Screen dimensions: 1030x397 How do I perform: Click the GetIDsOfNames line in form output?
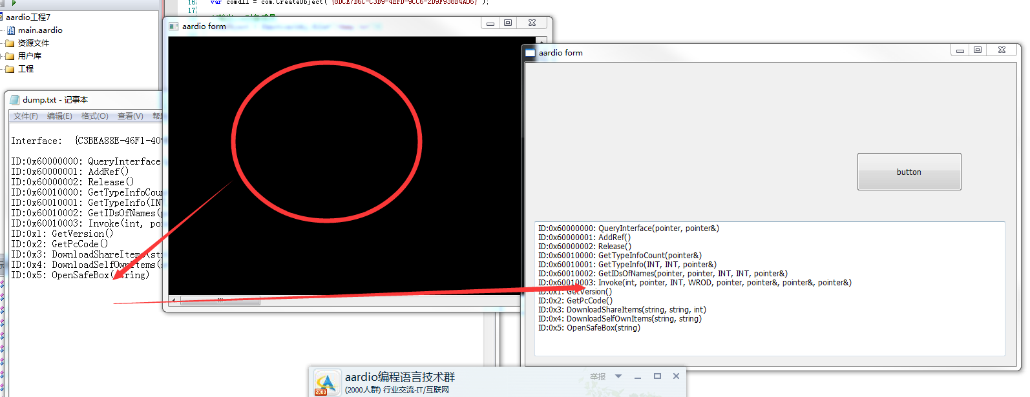(x=663, y=274)
